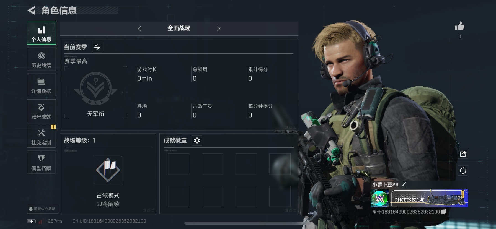This screenshot has width=496, height=229.
Task: Toggle the 当前赛季 season switch icon
Action: (x=97, y=47)
